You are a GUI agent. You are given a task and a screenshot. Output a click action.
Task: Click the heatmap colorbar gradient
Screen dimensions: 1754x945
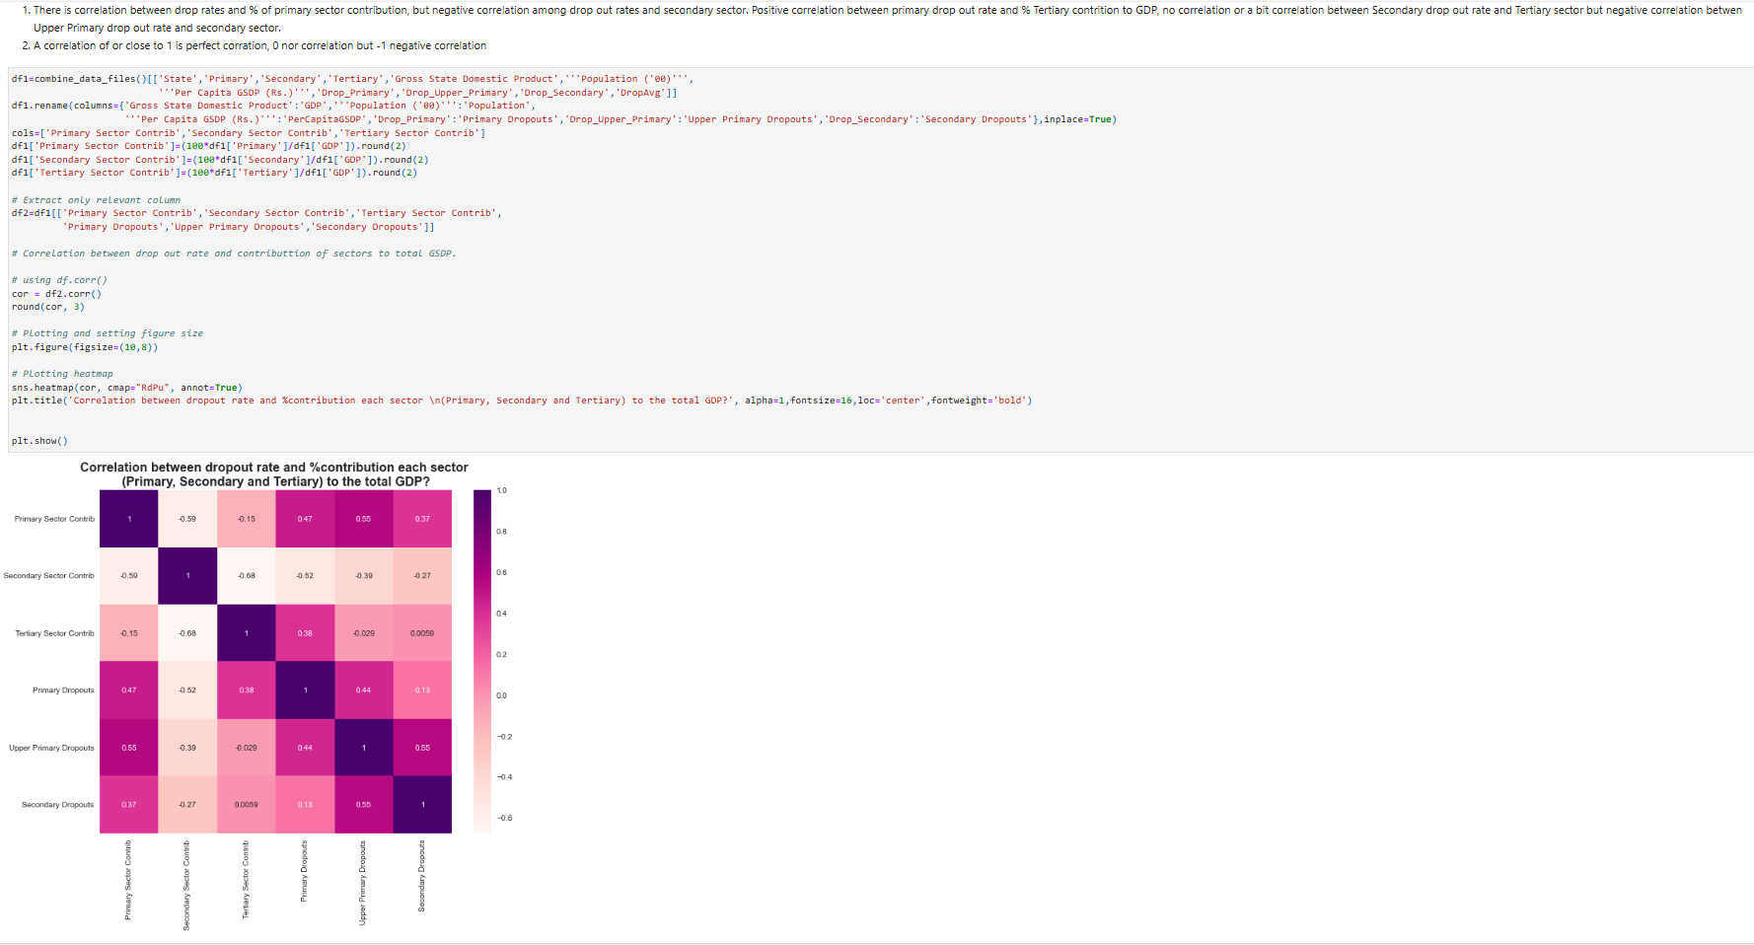click(x=480, y=656)
